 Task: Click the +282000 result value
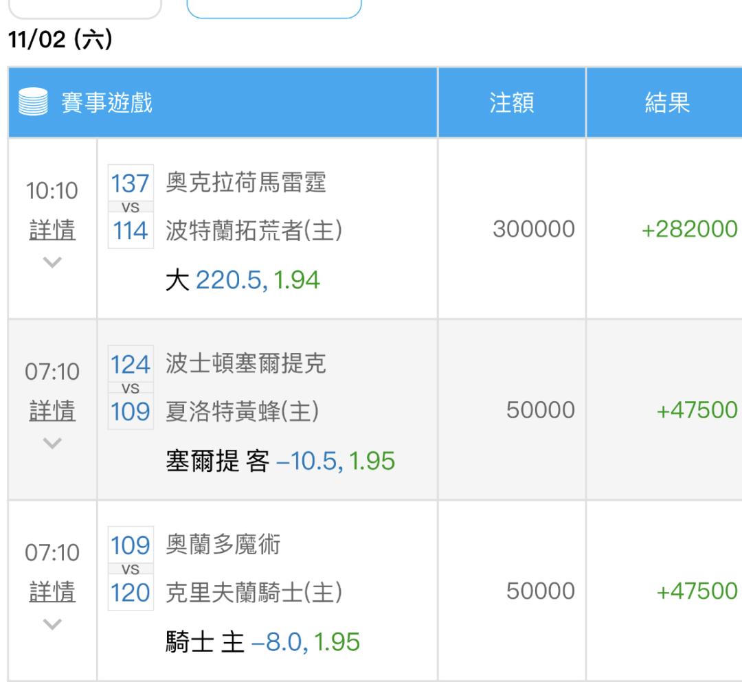click(x=690, y=229)
